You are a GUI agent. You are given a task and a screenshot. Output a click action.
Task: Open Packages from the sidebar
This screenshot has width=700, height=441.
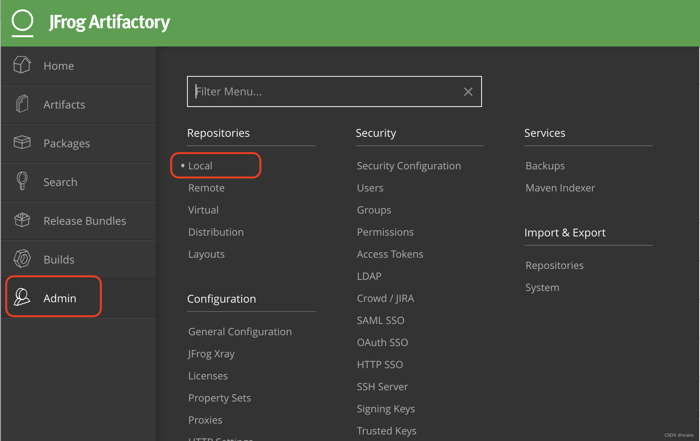pyautogui.click(x=78, y=143)
